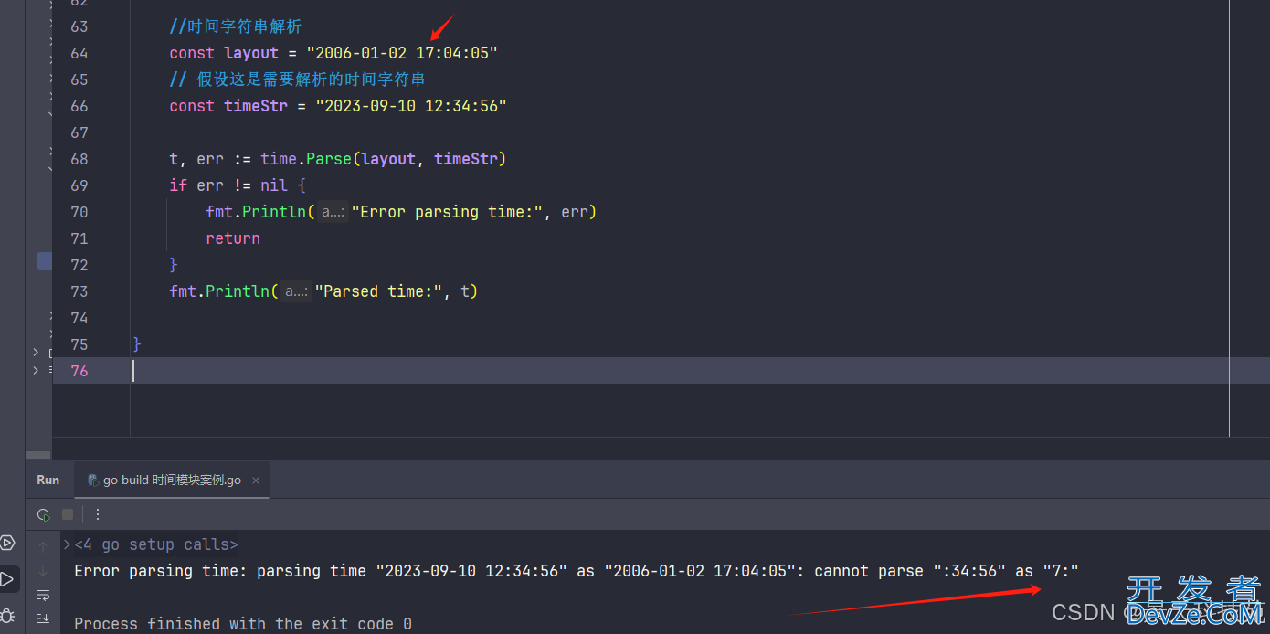Screen dimensions: 1270x634
Task: Click the layout constant name on line 64
Action: (251, 53)
